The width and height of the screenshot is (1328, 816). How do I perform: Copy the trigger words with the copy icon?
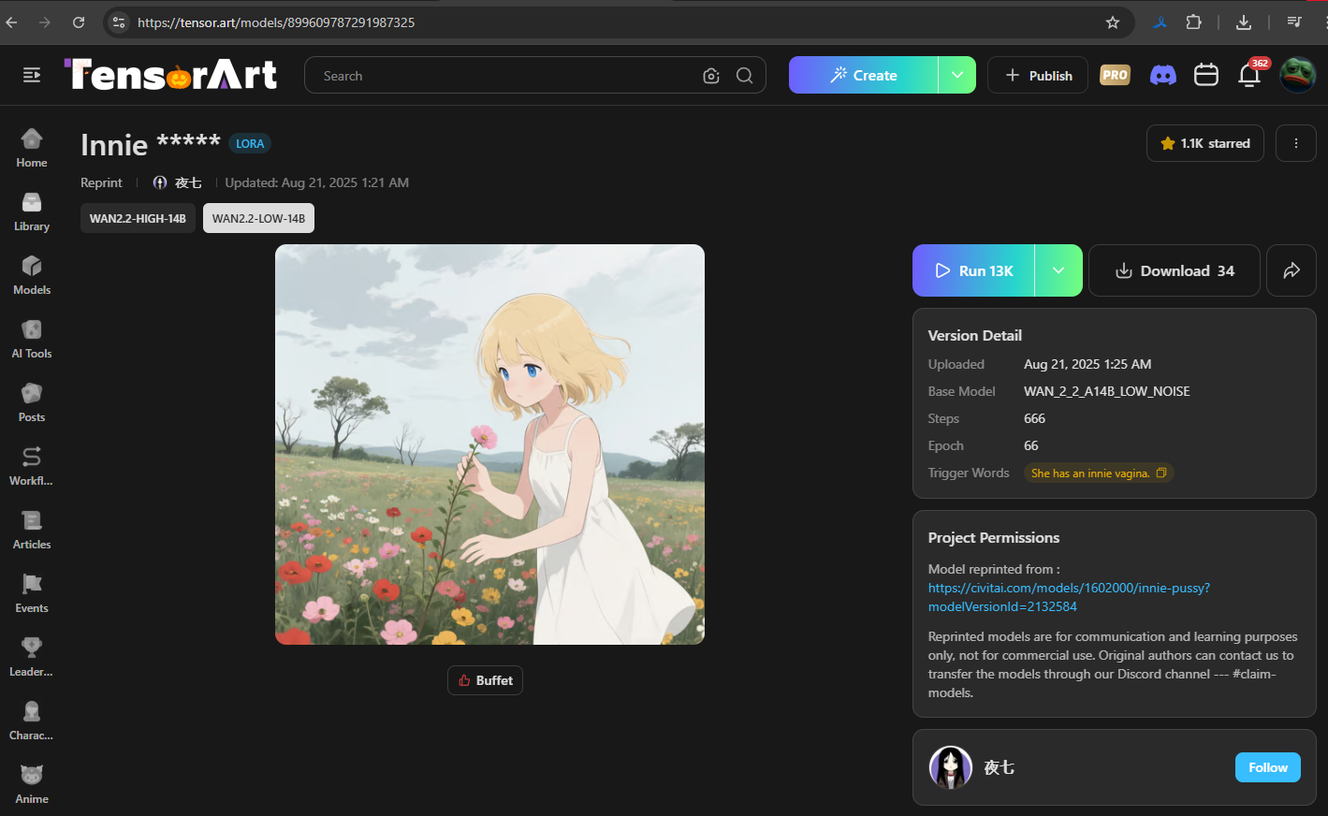(x=1161, y=473)
